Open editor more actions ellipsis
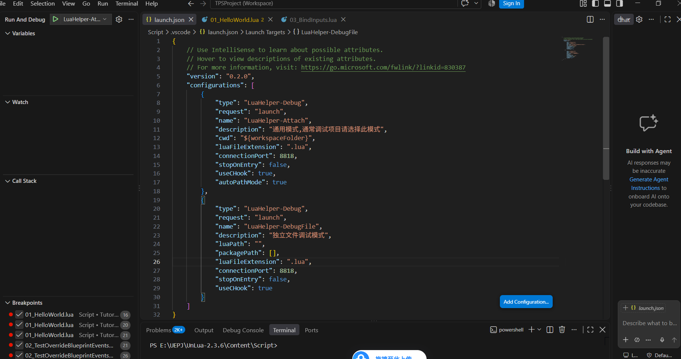681x359 pixels. point(602,19)
